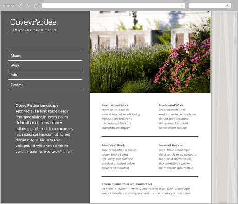Viewport: 238px width, 204px height.
Task: Click the browser back arrow
Action: (x=20, y=6)
